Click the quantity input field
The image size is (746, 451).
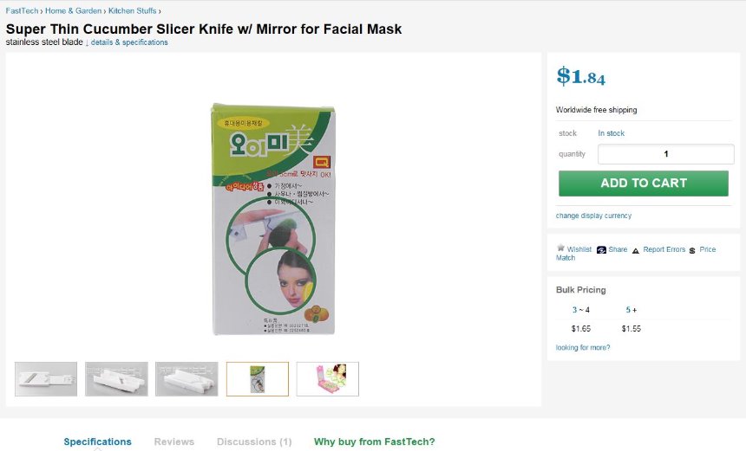pyautogui.click(x=665, y=154)
